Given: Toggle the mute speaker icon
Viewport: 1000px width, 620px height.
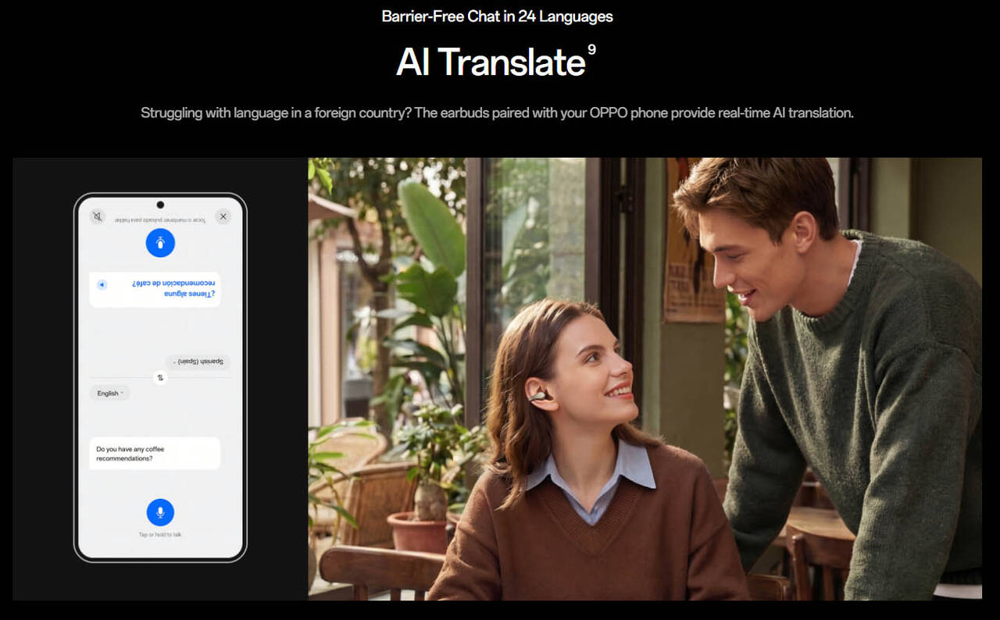Looking at the screenshot, I should tap(98, 216).
